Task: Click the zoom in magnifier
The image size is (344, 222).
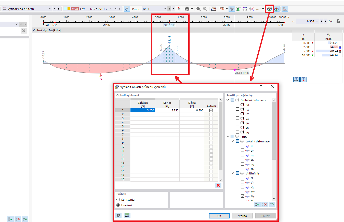Action: click(199, 9)
